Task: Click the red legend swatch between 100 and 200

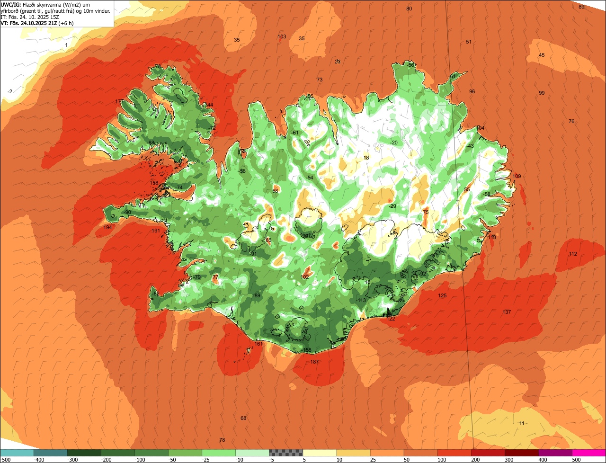Action: (454, 453)
